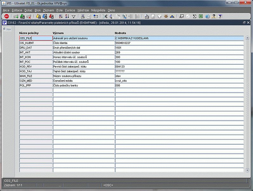Click the sort descending Z-A icon
Viewport: 253px width, 191px height.
[x=67, y=16]
